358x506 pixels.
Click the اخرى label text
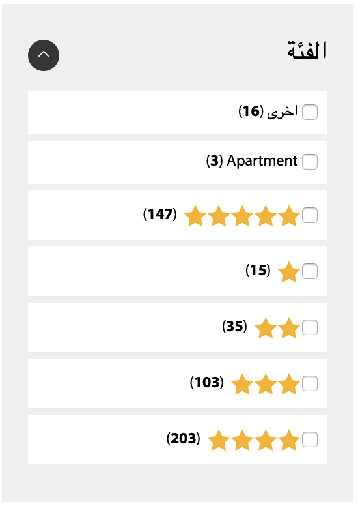[282, 112]
